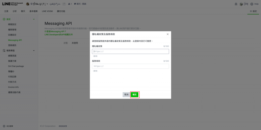Image resolution: width=261 pixels, height=130 pixels.
Task: Open the 條款與政策 footer link
Action: pyautogui.click(x=63, y=126)
